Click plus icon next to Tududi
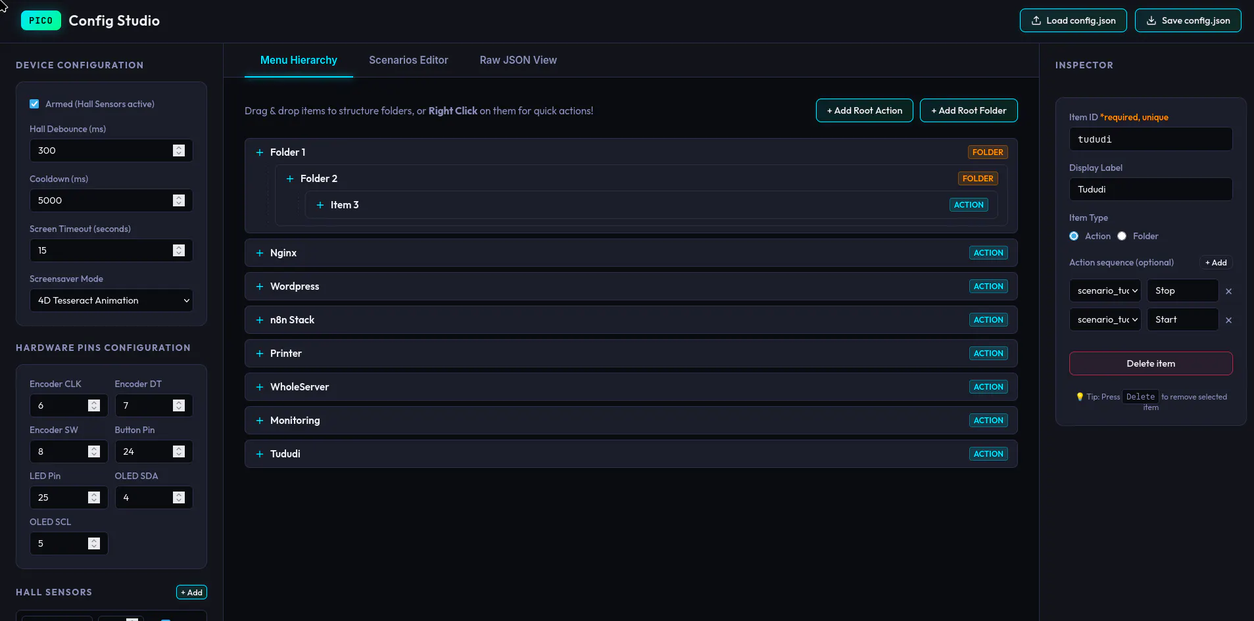This screenshot has height=621, width=1254. (260, 454)
